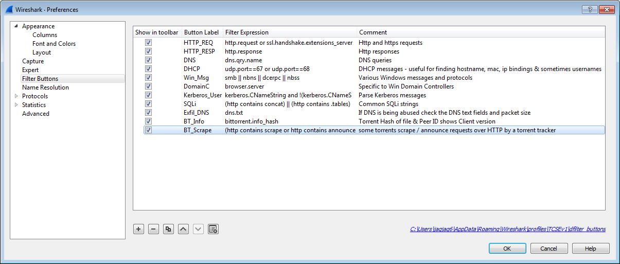Select Filter Buttons preferences page
The image size is (620, 264).
point(40,79)
